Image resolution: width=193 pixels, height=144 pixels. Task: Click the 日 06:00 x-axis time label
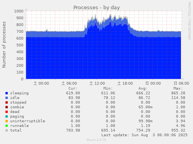coord(181,83)
